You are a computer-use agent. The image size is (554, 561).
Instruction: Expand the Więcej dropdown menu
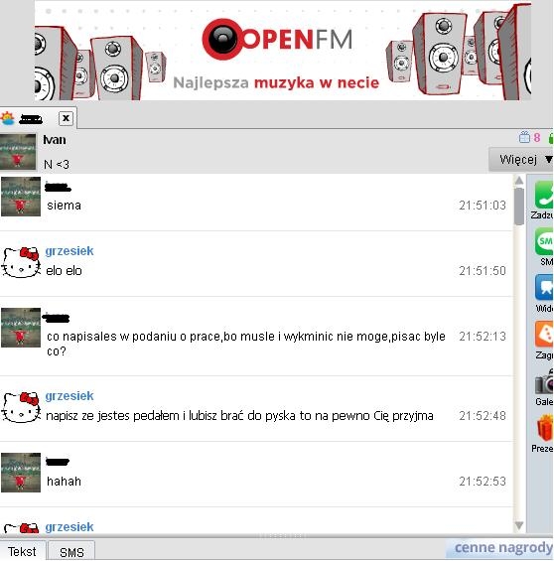(x=521, y=159)
